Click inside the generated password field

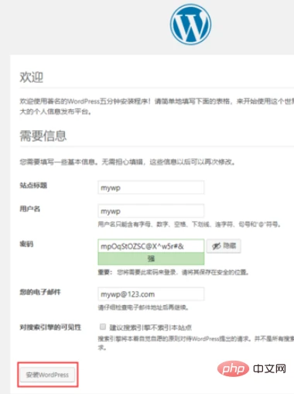(x=151, y=246)
